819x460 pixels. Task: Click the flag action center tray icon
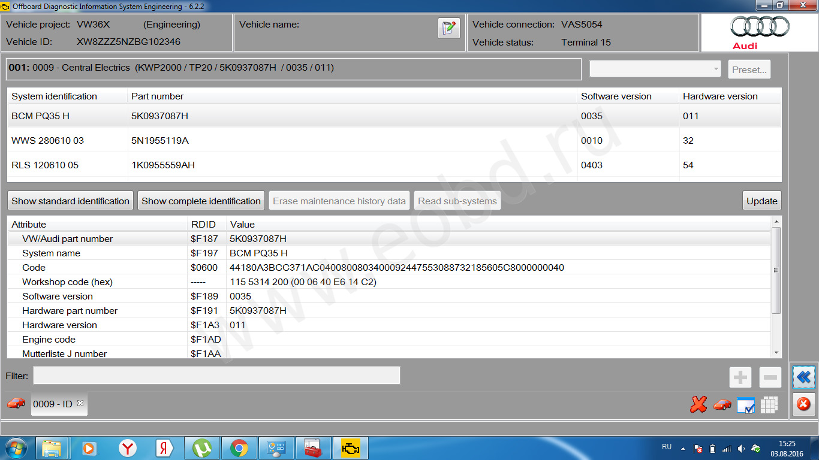pyautogui.click(x=698, y=448)
